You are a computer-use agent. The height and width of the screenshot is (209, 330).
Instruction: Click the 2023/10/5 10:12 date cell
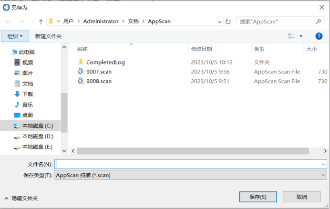(x=212, y=63)
